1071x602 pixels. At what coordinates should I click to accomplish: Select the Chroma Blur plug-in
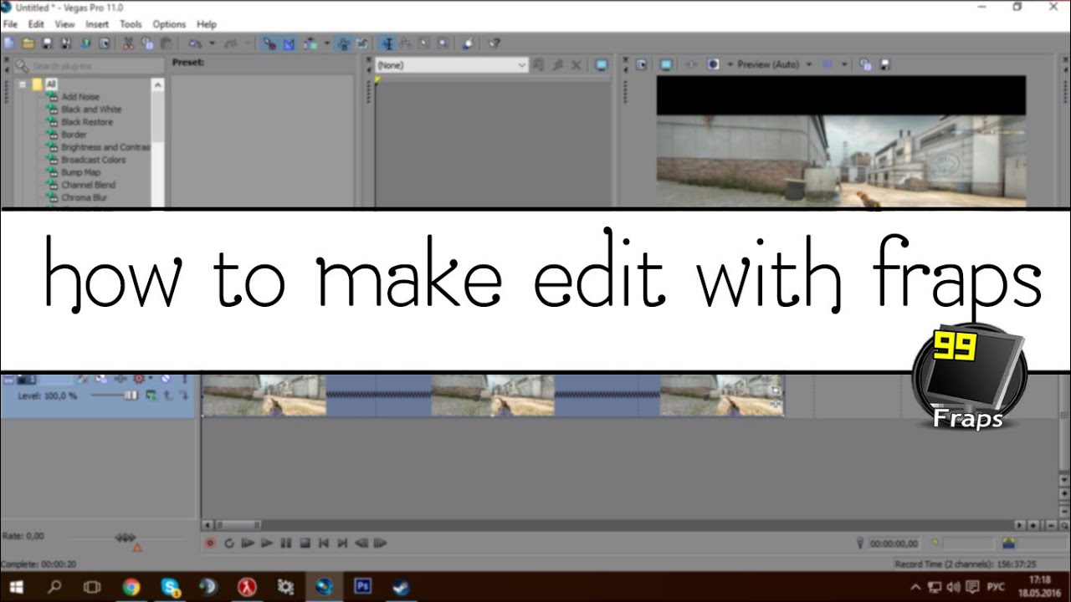point(85,197)
